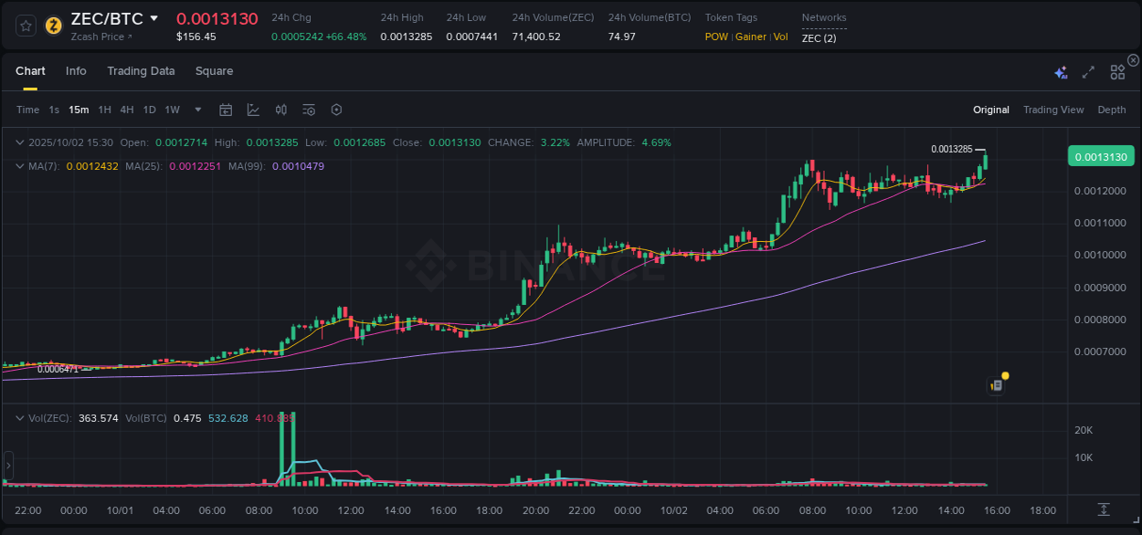Open the date range picker icon
This screenshot has width=1142, height=535.
point(226,110)
